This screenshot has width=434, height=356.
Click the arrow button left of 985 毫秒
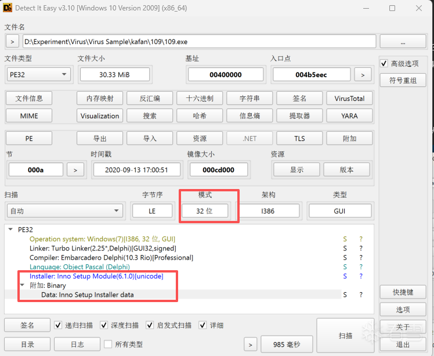tap(251, 344)
